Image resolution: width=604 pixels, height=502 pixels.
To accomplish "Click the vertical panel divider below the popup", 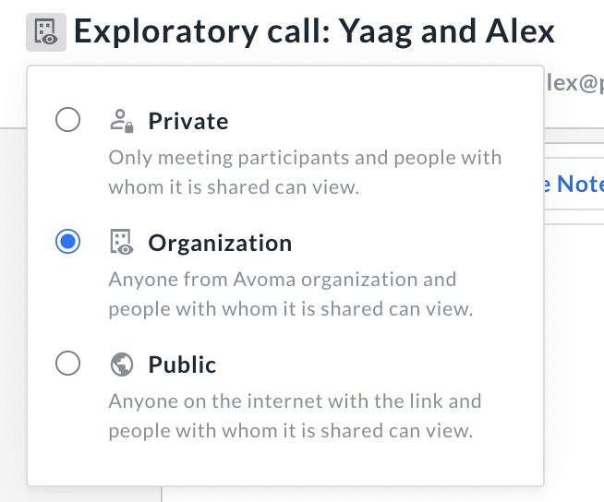I will pyautogui.click(x=162, y=495).
